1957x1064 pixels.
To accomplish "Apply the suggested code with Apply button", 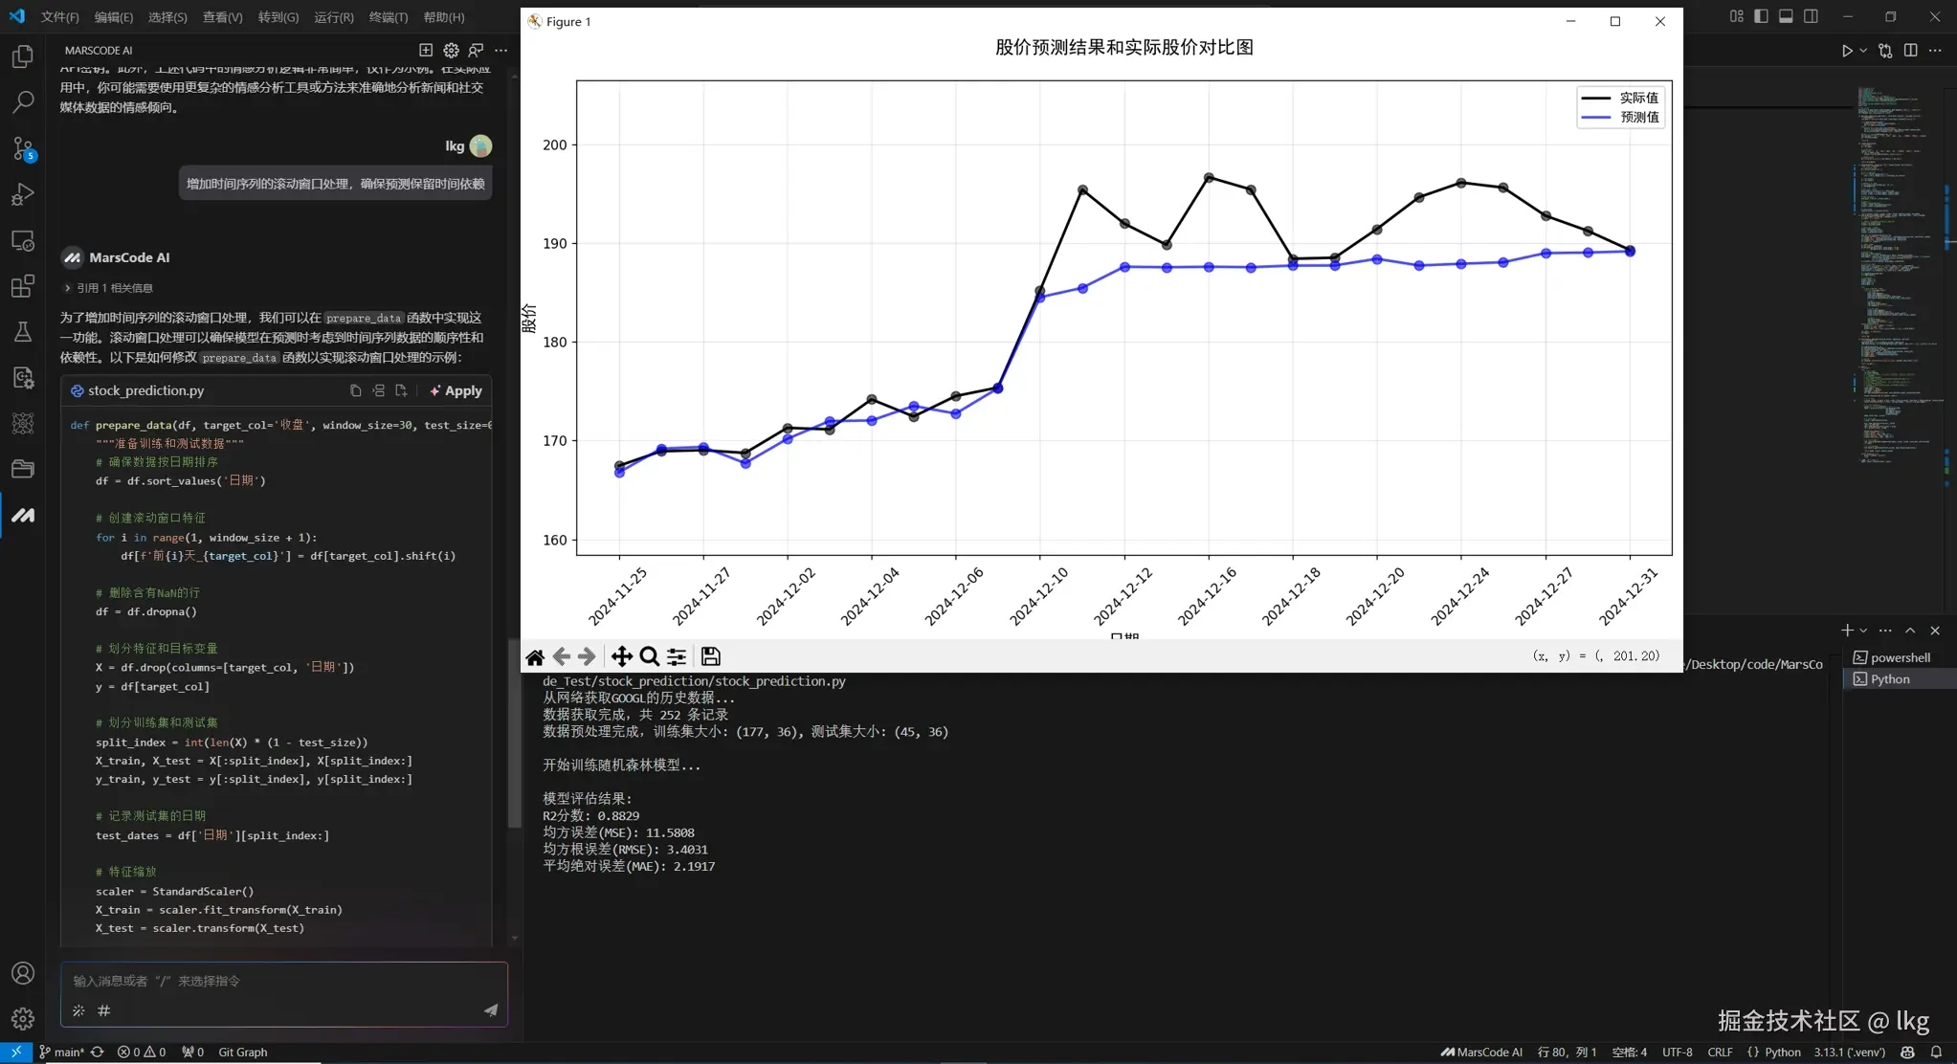I will 456,389.
